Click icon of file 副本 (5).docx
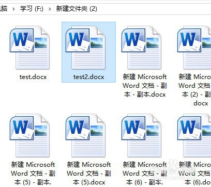This screenshot has height=187, width=211. point(85,135)
